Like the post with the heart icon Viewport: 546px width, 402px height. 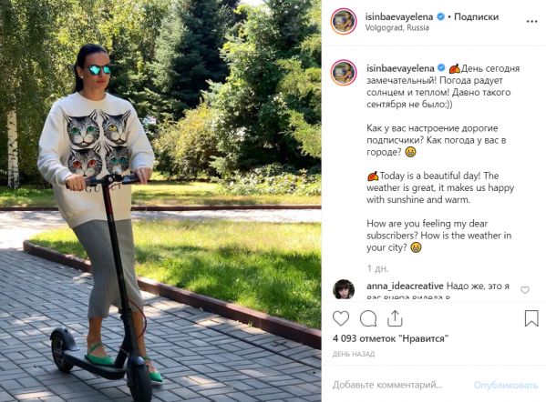click(341, 318)
